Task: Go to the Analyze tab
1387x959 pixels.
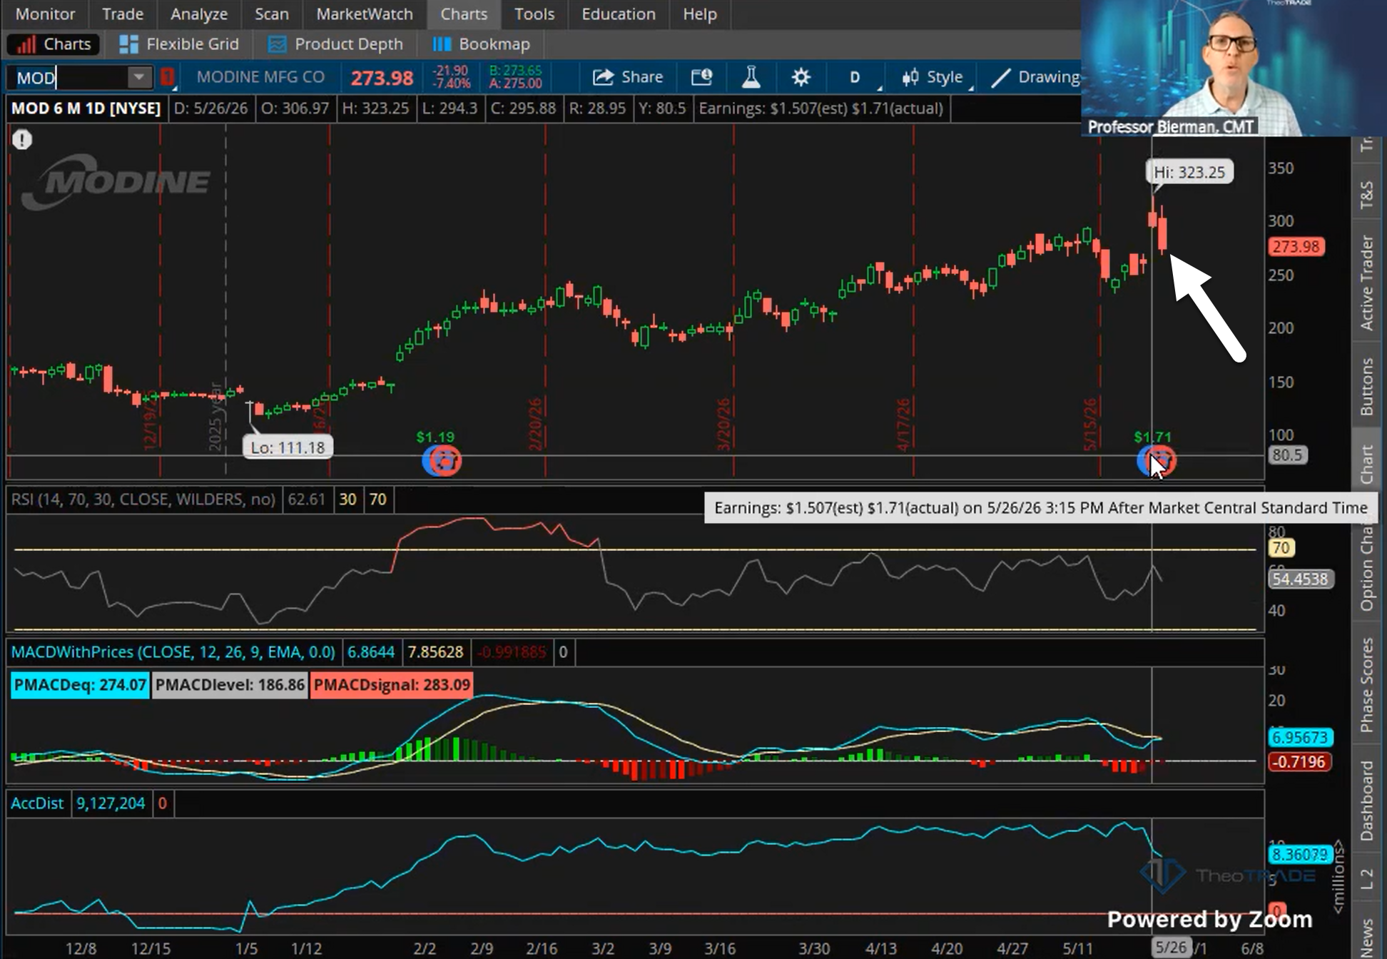Action: [x=199, y=14]
